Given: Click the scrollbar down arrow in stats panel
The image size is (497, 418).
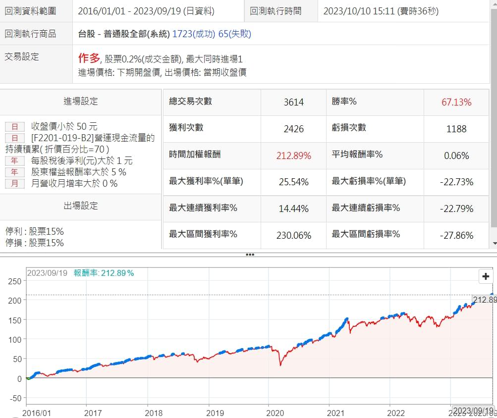Looking at the screenshot, I should point(494,244).
